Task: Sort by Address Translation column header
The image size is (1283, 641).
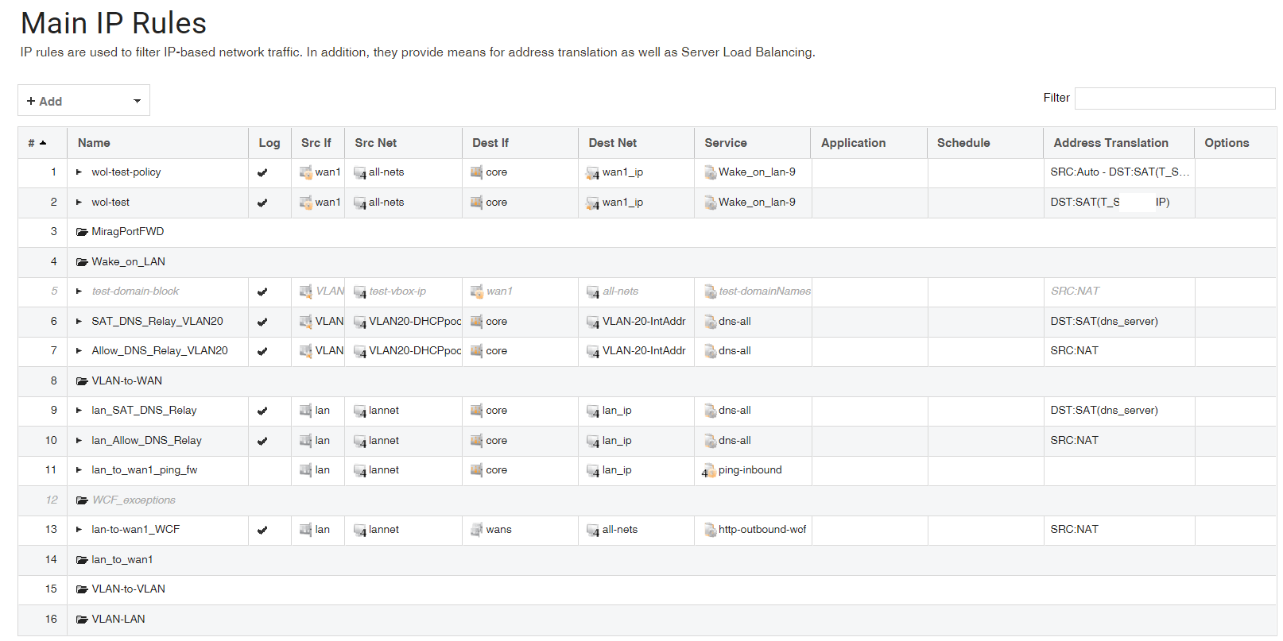Action: (1111, 143)
